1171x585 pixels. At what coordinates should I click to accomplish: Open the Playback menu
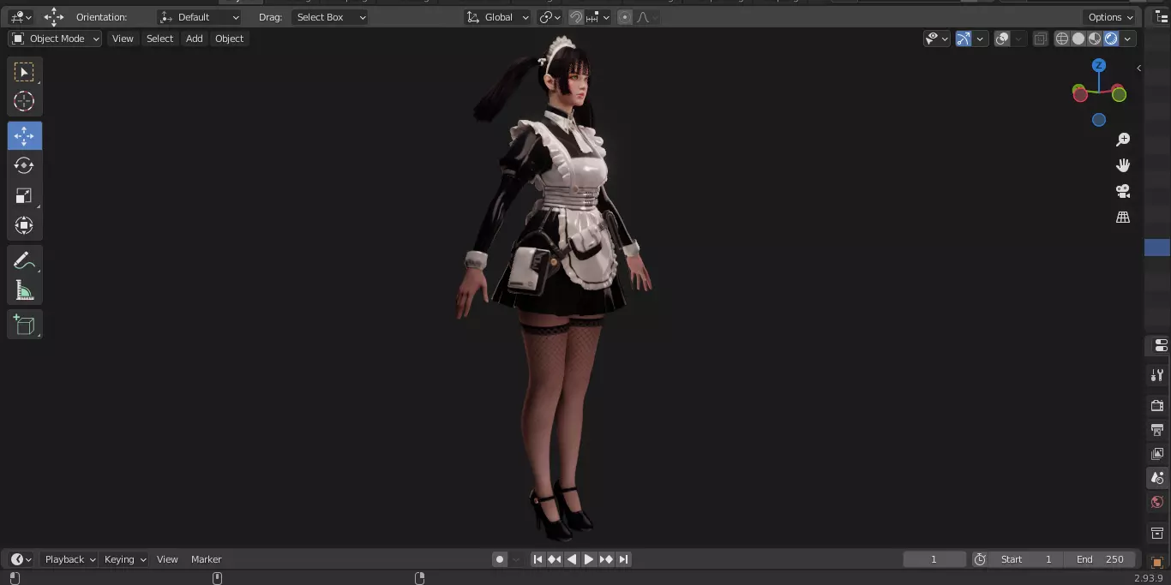pos(69,559)
